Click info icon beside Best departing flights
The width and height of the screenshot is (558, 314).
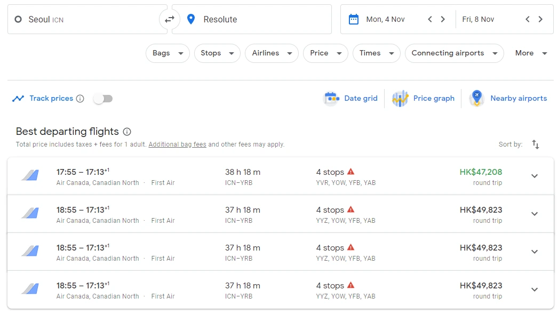tap(127, 132)
